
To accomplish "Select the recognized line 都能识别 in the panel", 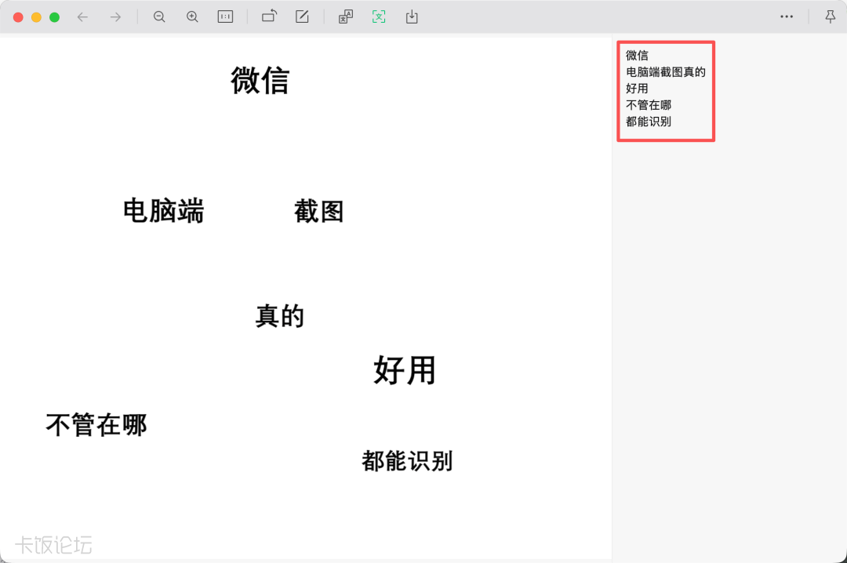I will (x=649, y=122).
